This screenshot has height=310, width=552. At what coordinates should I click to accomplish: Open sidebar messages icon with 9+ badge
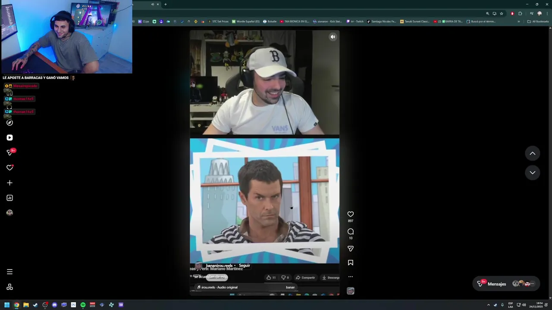[x=9, y=152]
